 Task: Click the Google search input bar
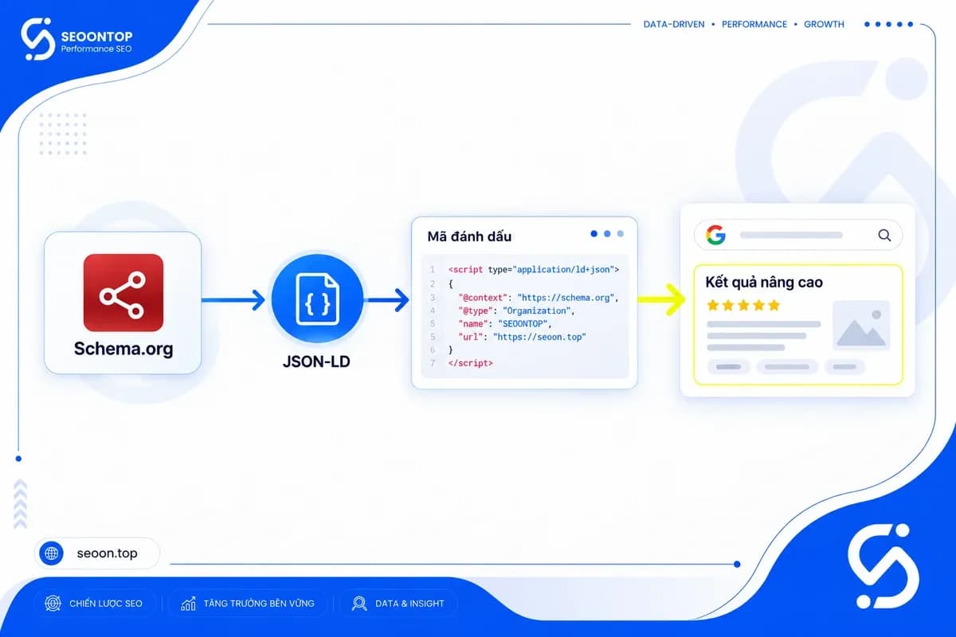(798, 235)
